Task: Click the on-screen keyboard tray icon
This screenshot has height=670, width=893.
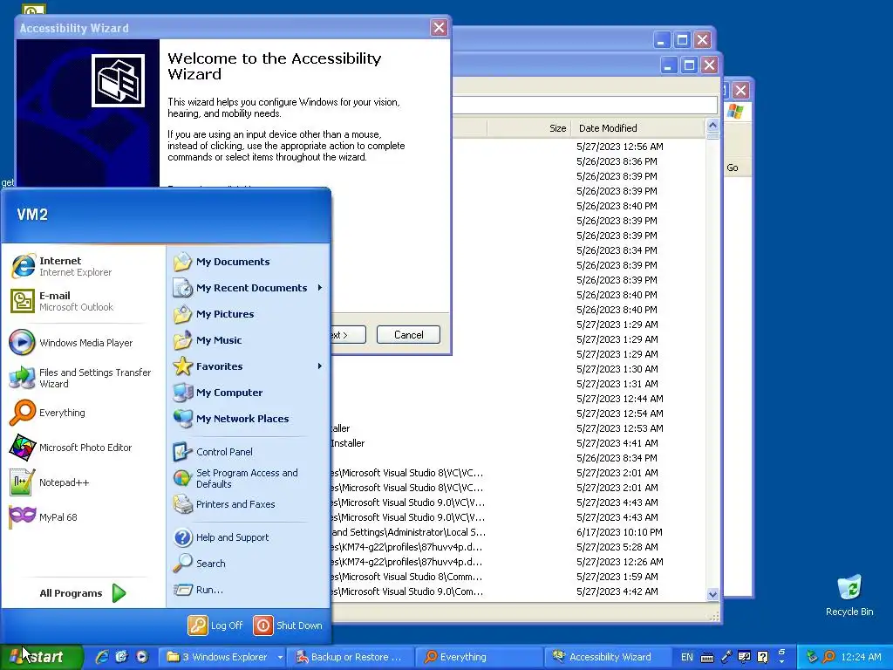Action: [706, 658]
